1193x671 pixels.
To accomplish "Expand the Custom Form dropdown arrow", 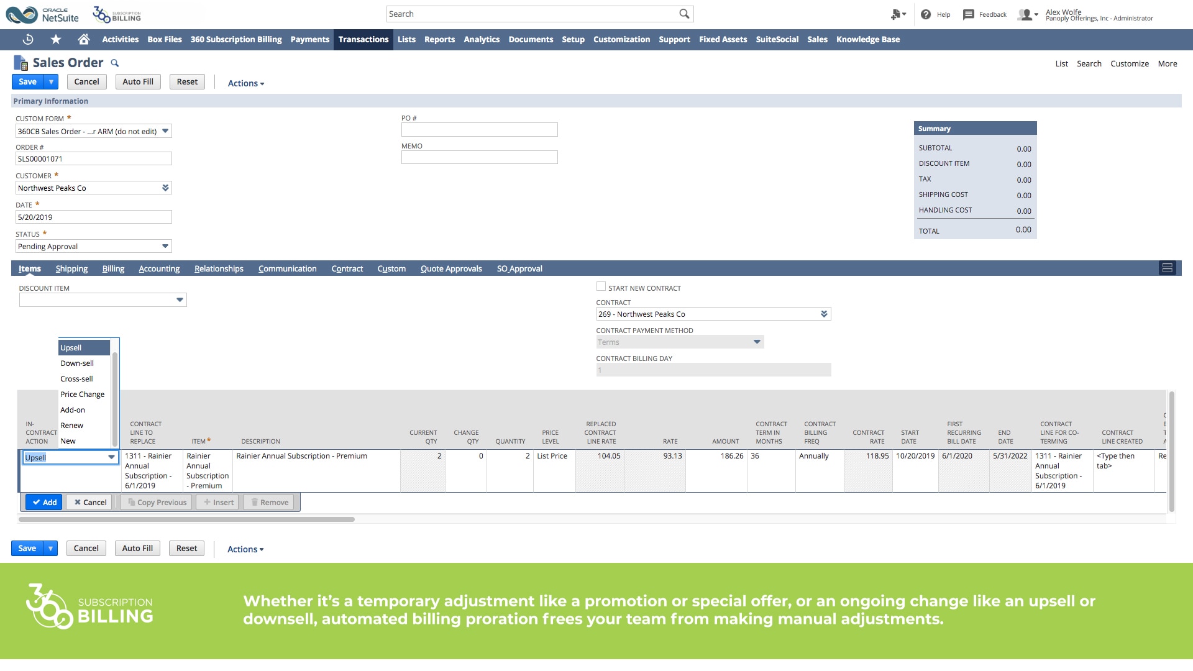I will point(165,131).
